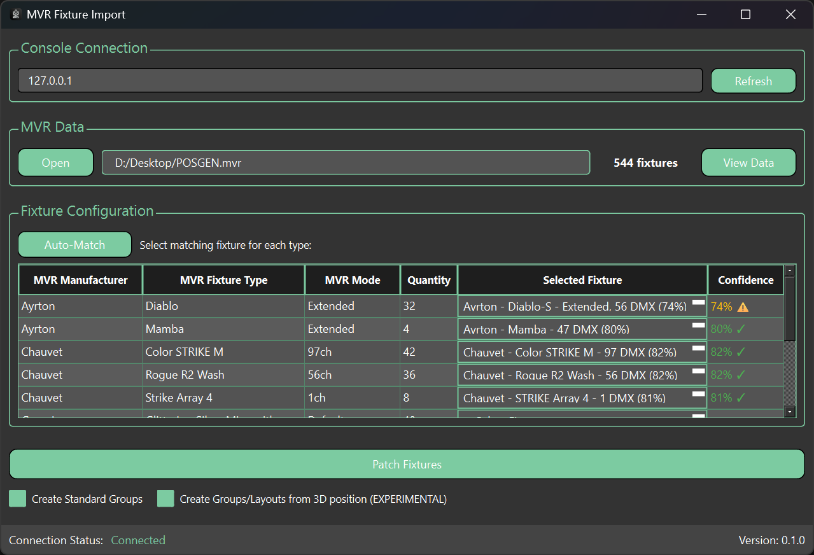814x555 pixels.
Task: Click the Connected status text
Action: tap(138, 540)
